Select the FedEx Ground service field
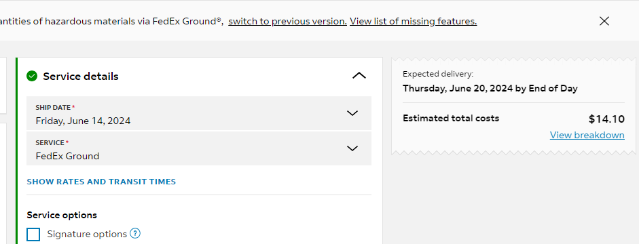Viewport: 639px width, 244px height. 199,148
